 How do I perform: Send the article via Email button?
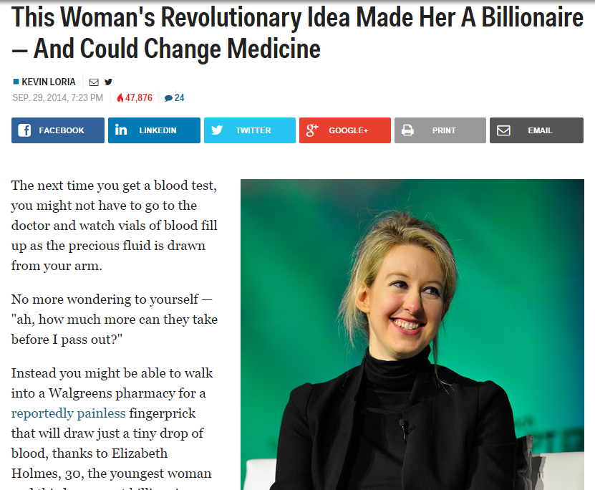[x=536, y=130]
